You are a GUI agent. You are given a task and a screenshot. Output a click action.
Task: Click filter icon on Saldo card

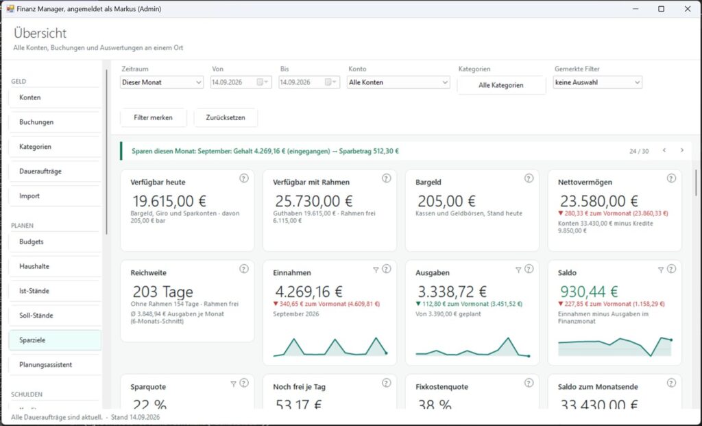[660, 270]
